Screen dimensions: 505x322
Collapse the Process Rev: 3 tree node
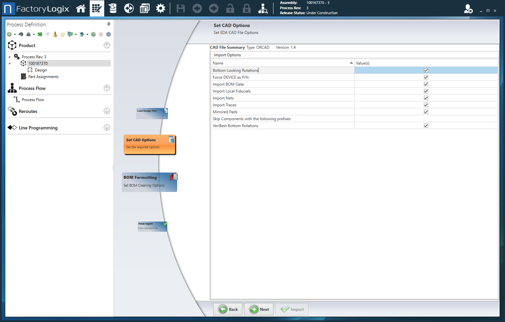pyautogui.click(x=10, y=57)
